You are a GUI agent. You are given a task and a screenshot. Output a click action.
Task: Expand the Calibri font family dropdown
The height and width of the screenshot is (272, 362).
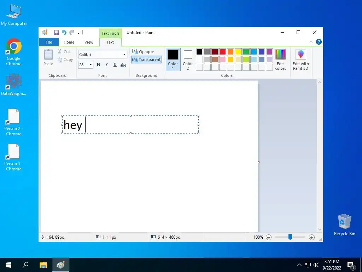click(124, 55)
